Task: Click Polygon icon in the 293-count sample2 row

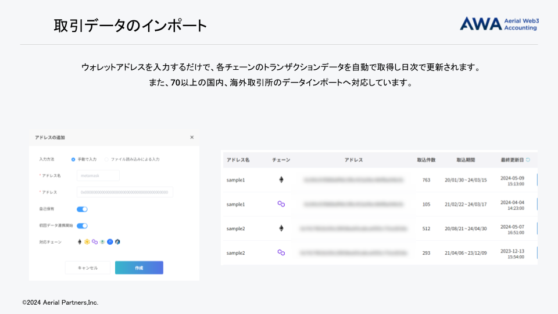Action: click(x=281, y=253)
